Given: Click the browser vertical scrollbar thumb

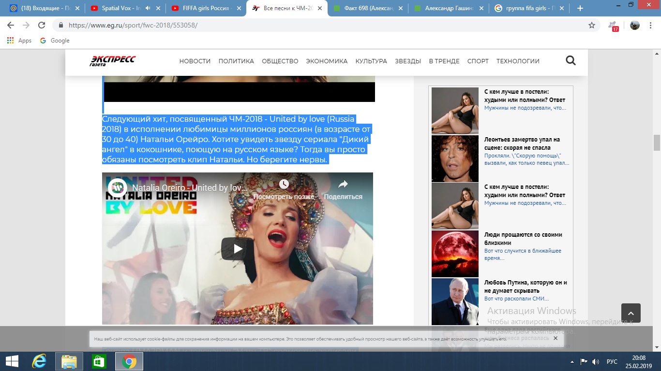Looking at the screenshot, I should [x=657, y=143].
